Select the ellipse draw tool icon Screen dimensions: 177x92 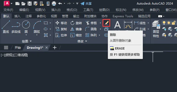(46, 29)
